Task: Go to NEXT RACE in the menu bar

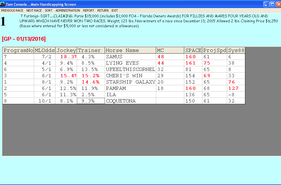Action: [x=34, y=10]
